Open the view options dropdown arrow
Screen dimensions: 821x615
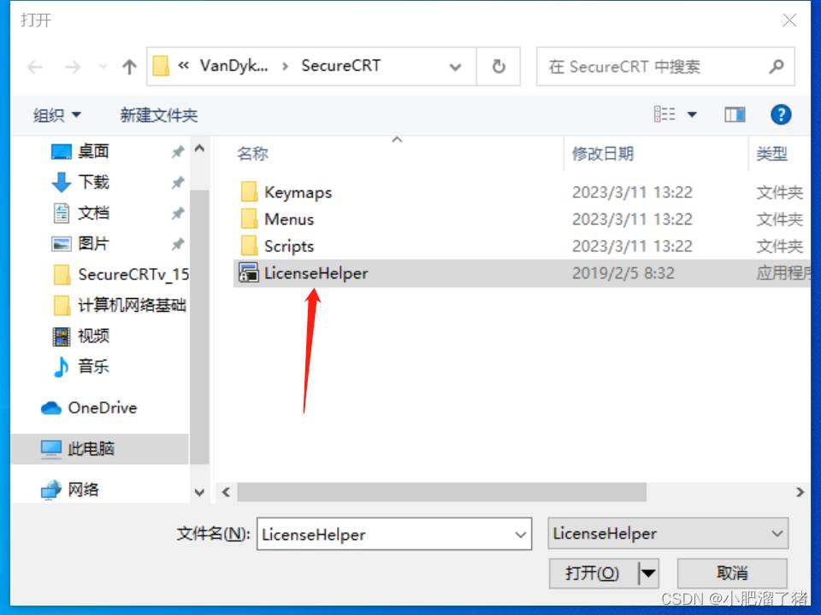[692, 114]
